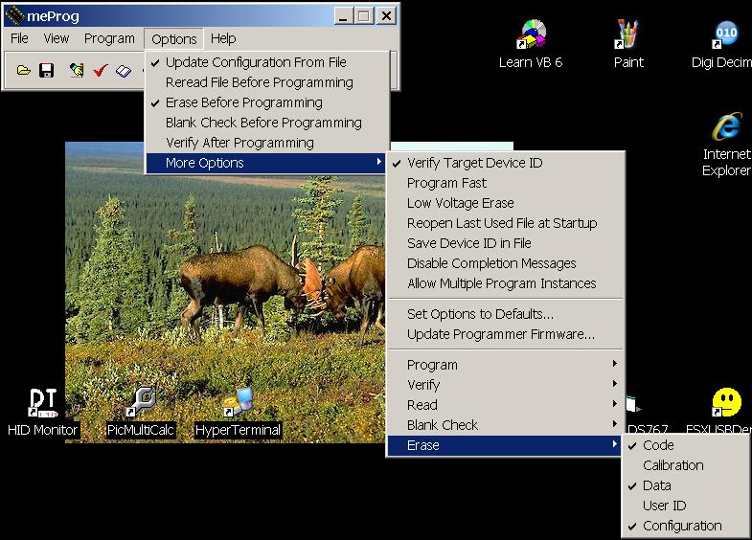This screenshot has height=540, width=752.
Task: Expand the Read submenu entry
Action: [x=422, y=405]
